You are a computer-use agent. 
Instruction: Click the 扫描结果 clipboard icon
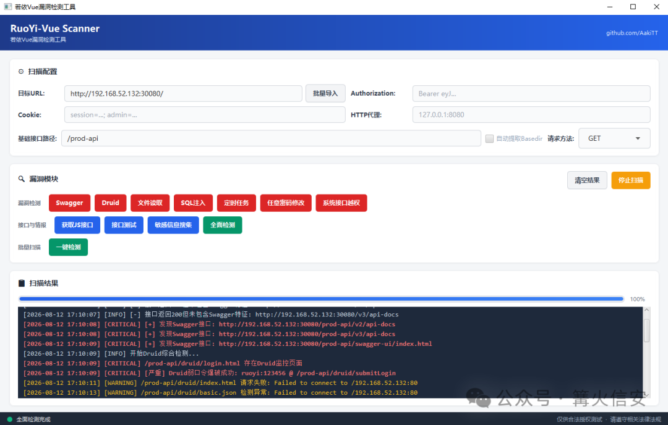point(22,284)
